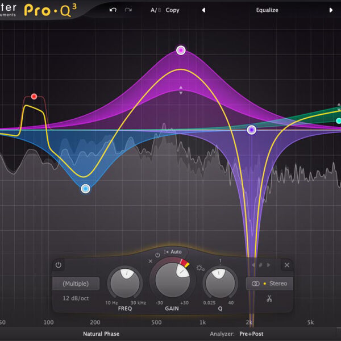Toggle A/B state comparison

(x=155, y=10)
